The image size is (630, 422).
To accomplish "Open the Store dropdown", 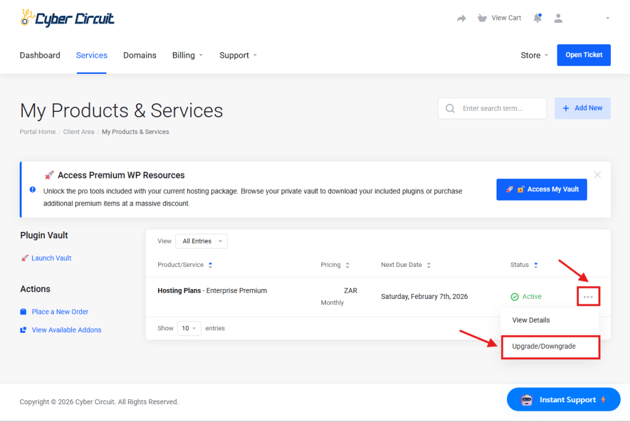I will (x=534, y=55).
